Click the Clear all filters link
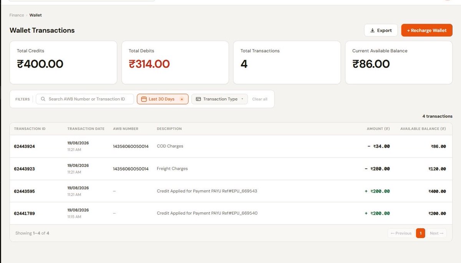The height and width of the screenshot is (263, 461). click(260, 99)
